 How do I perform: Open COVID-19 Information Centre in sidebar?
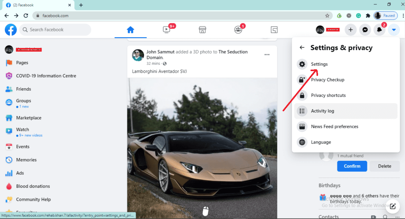point(46,76)
